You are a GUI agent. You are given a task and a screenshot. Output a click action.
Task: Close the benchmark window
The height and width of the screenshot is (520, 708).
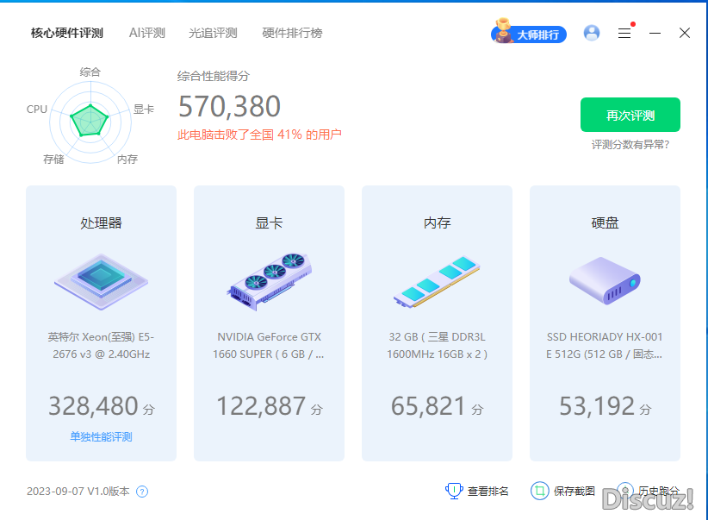pyautogui.click(x=685, y=33)
